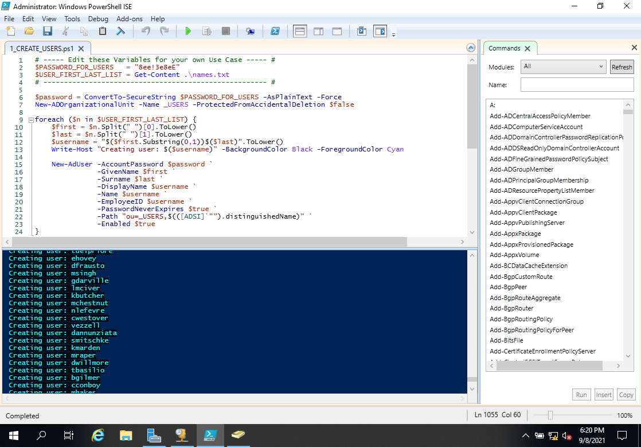This screenshot has height=447, width=641.
Task: Click the New script toolbar icon
Action: tap(11, 31)
